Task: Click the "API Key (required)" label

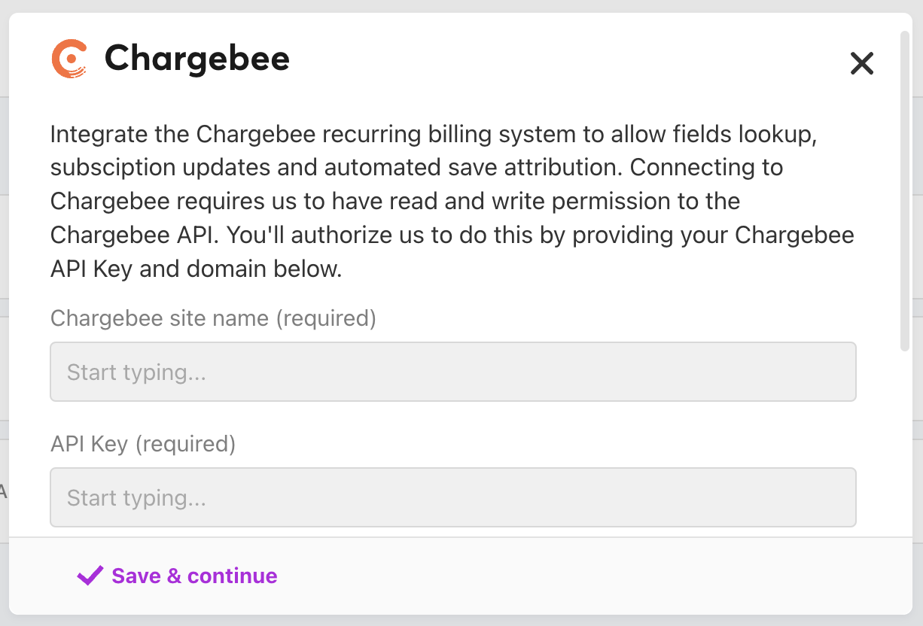Action: [x=143, y=444]
